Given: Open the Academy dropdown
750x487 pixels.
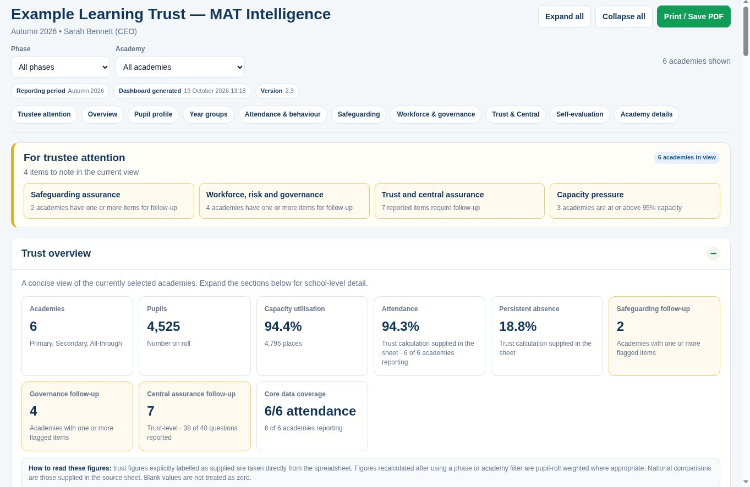Looking at the screenshot, I should pos(180,67).
